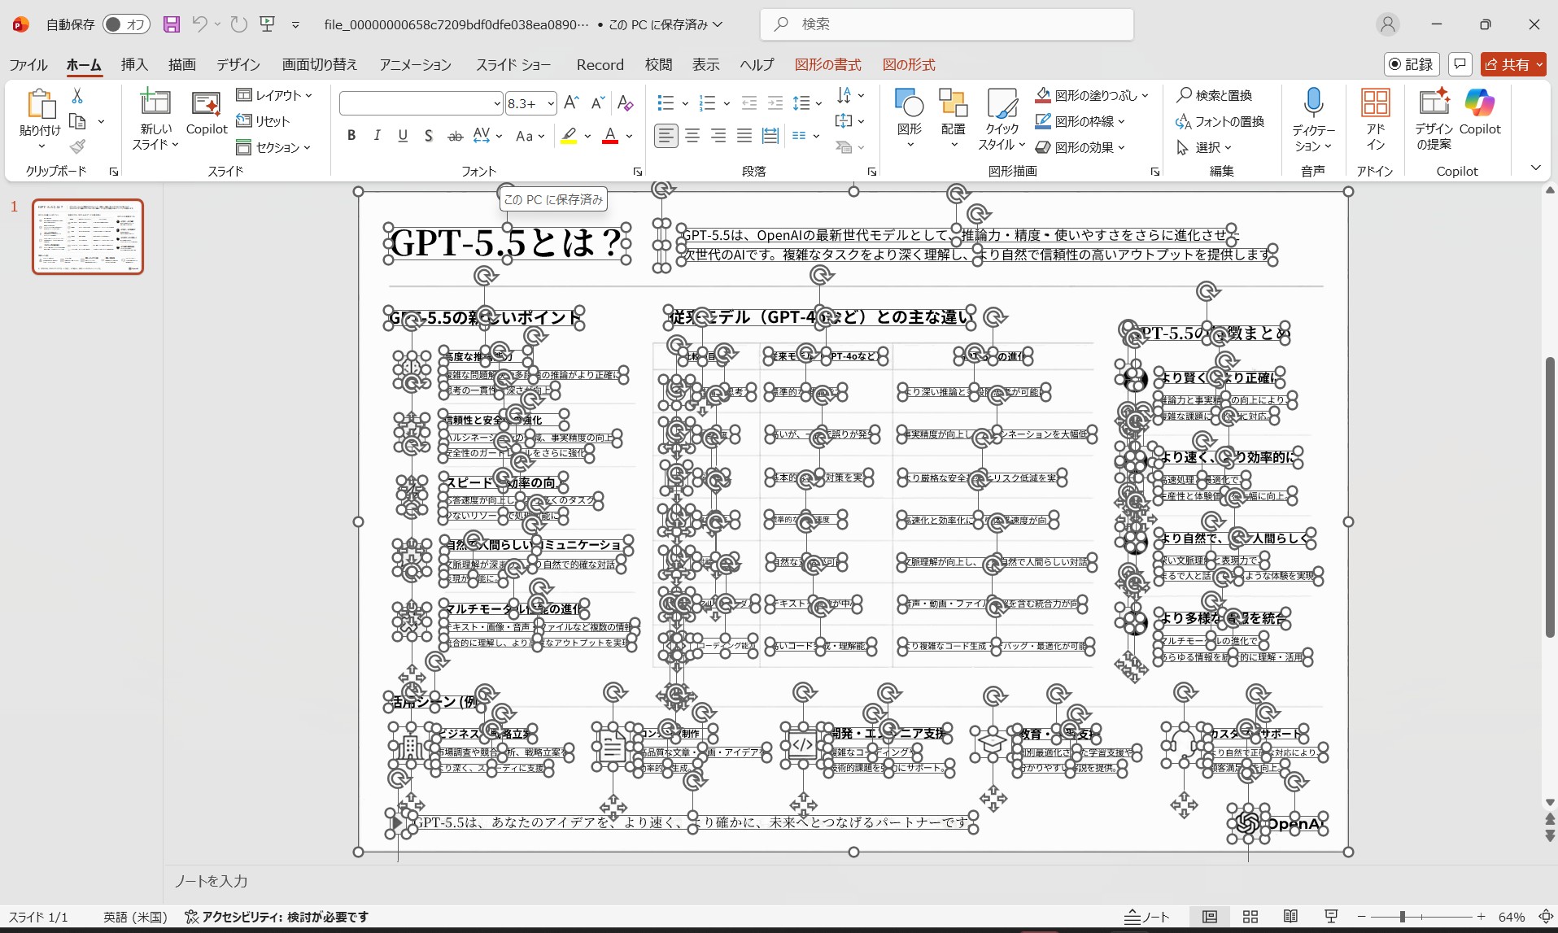Open the デザイン tab
This screenshot has height=933, width=1558.
(x=238, y=64)
